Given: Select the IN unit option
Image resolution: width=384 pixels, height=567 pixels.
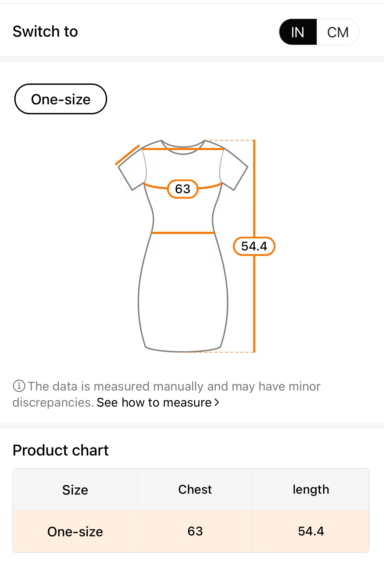Looking at the screenshot, I should (x=298, y=32).
